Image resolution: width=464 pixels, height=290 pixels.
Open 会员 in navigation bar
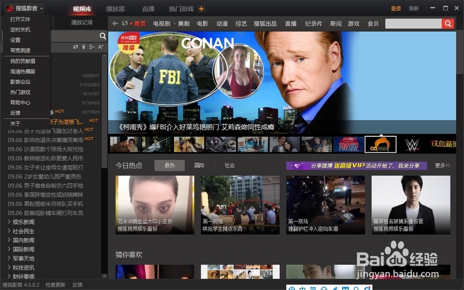[x=373, y=24]
